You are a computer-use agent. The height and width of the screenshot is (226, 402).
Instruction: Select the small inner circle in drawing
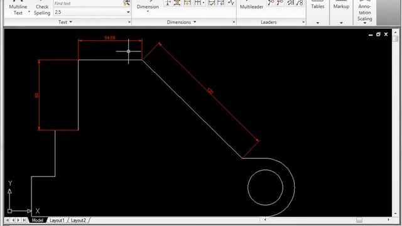(265, 187)
